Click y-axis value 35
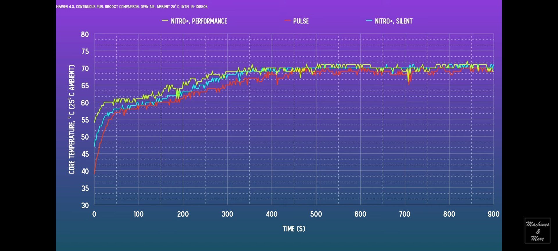This screenshot has height=251, width=558. pyautogui.click(x=85, y=188)
